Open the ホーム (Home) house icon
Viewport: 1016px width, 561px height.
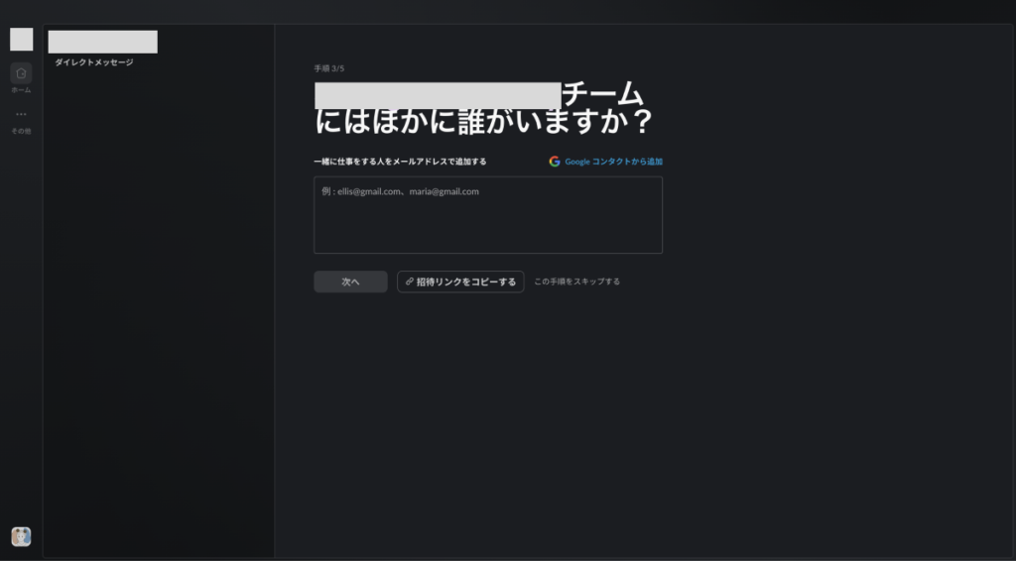pyautogui.click(x=21, y=73)
